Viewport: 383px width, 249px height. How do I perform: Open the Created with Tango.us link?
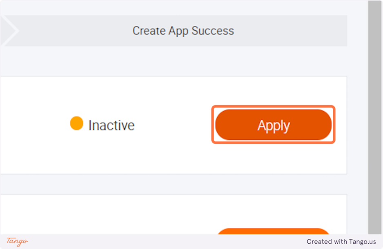point(341,242)
